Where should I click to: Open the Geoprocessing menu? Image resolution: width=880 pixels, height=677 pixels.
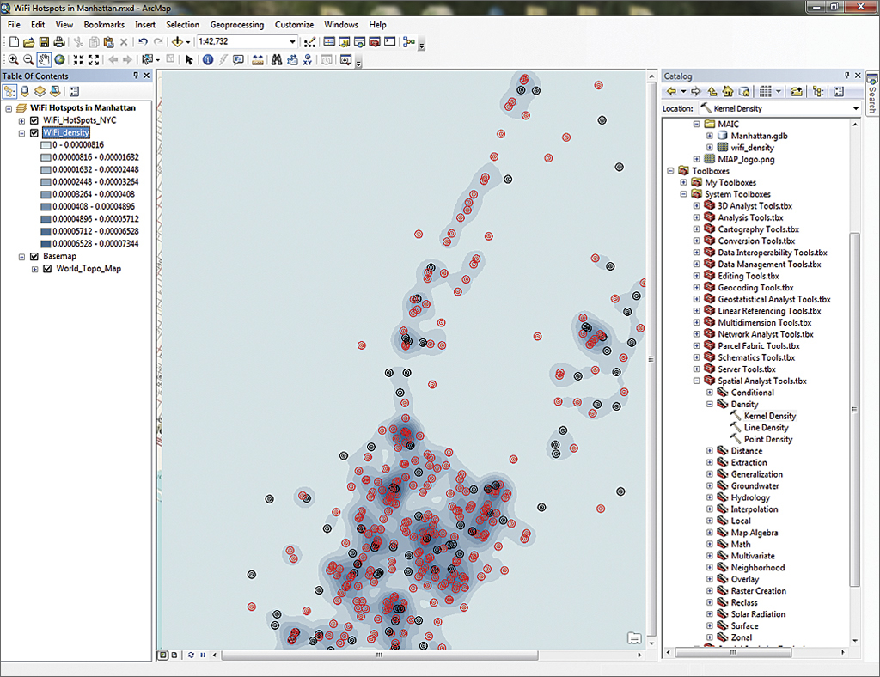(x=237, y=25)
